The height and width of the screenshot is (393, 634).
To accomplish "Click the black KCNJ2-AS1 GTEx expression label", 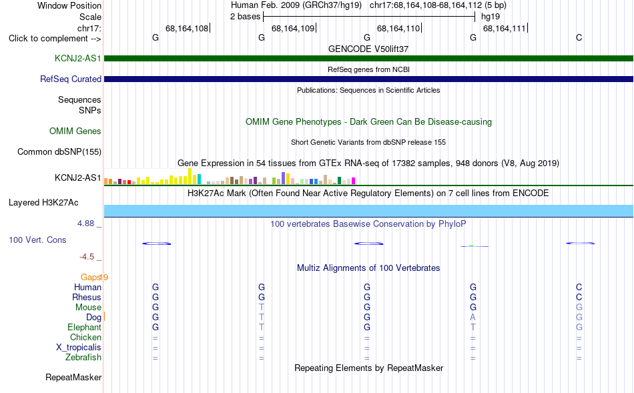I will (77, 178).
